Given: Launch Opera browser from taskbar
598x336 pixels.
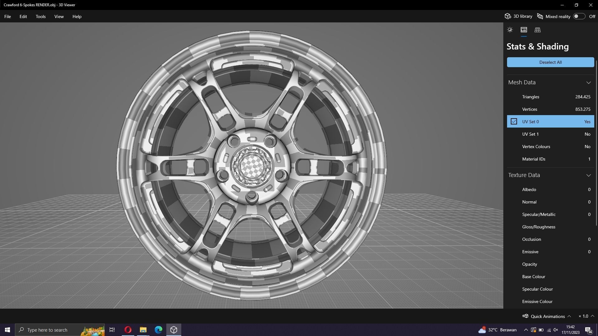Looking at the screenshot, I should point(128,330).
